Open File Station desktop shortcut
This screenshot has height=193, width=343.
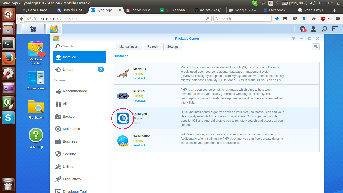pos(36,109)
